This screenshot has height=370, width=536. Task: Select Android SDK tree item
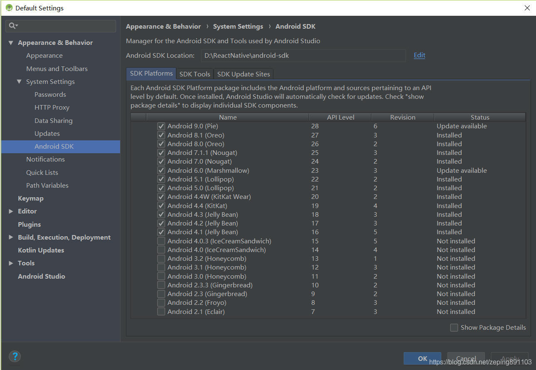[x=61, y=147]
